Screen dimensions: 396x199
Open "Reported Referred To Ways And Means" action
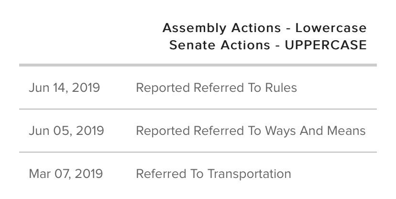click(x=251, y=131)
